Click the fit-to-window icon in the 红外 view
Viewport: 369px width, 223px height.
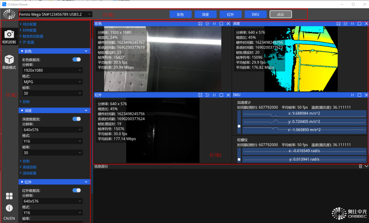click(200, 95)
